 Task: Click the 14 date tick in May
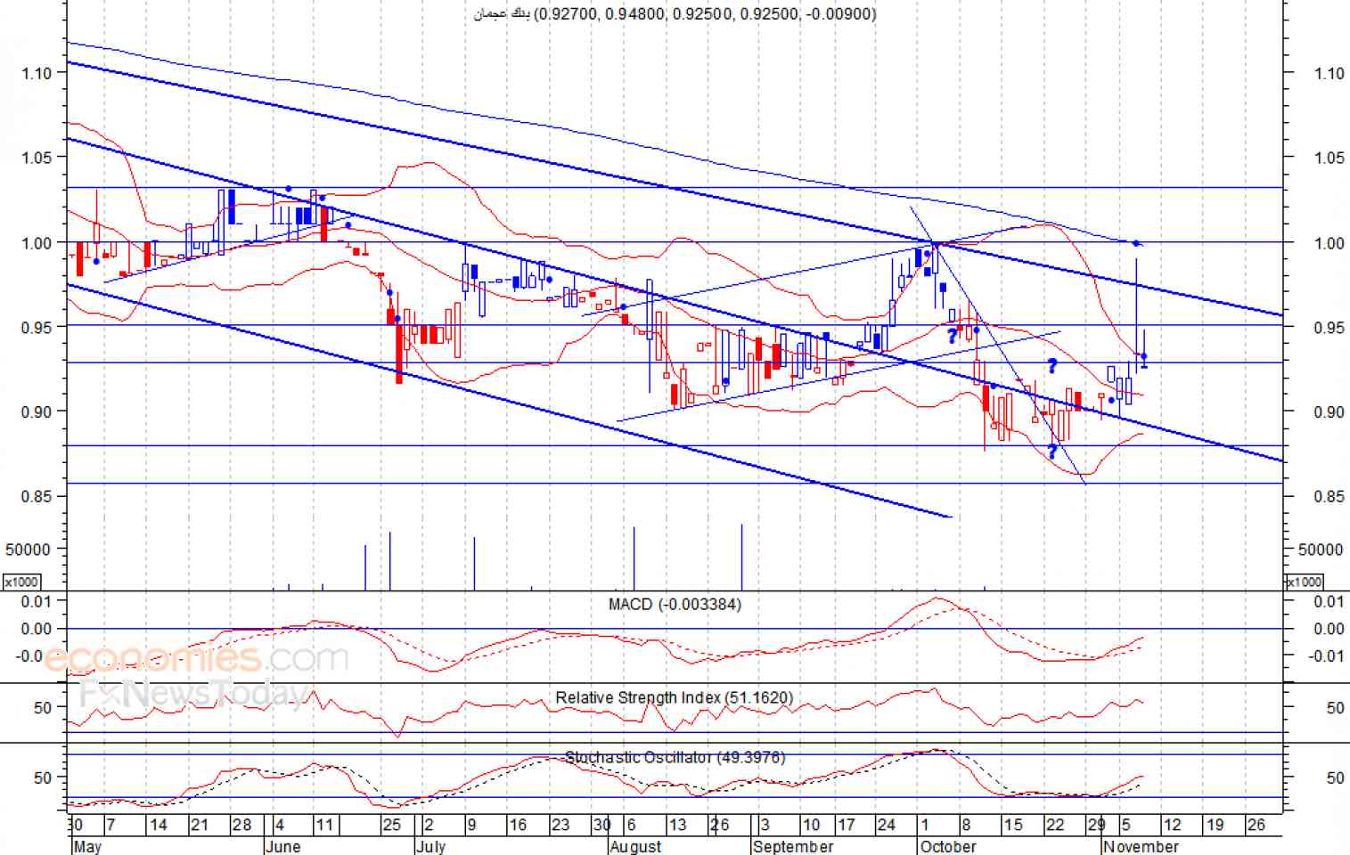coord(159,825)
